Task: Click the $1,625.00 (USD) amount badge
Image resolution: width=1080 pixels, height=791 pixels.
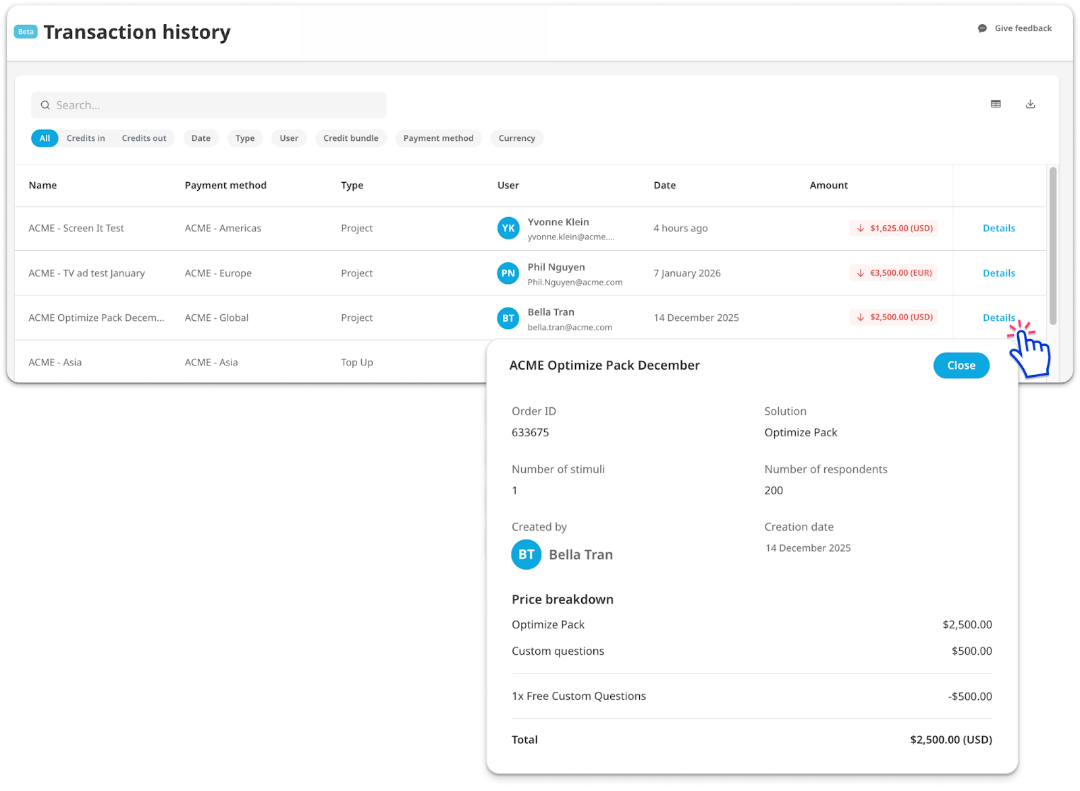Action: tap(894, 229)
